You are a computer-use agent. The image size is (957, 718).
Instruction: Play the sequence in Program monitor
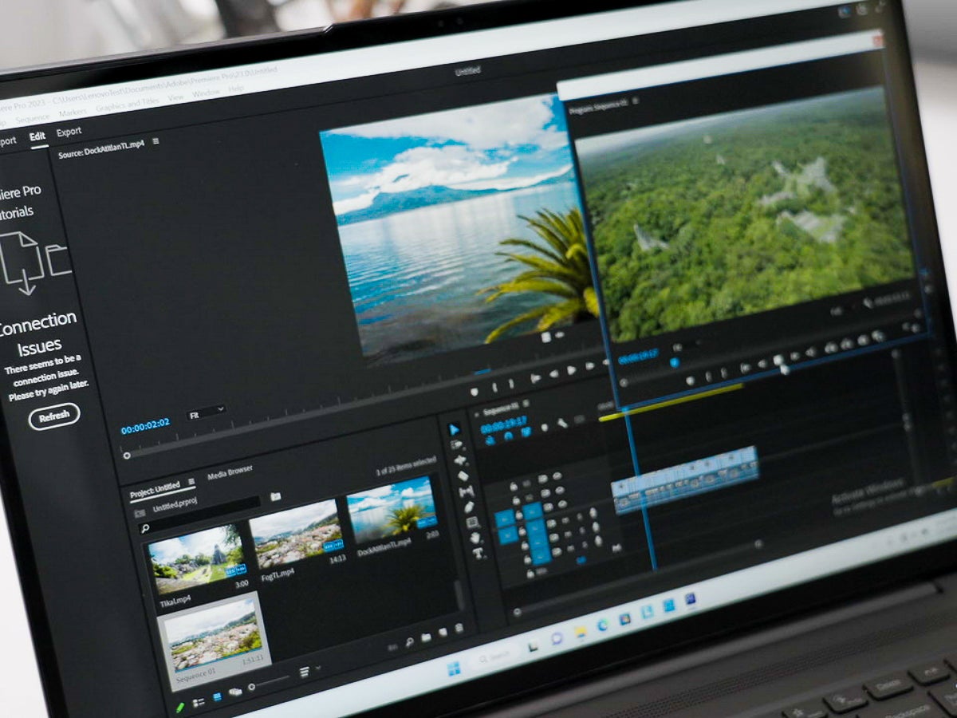click(x=778, y=360)
